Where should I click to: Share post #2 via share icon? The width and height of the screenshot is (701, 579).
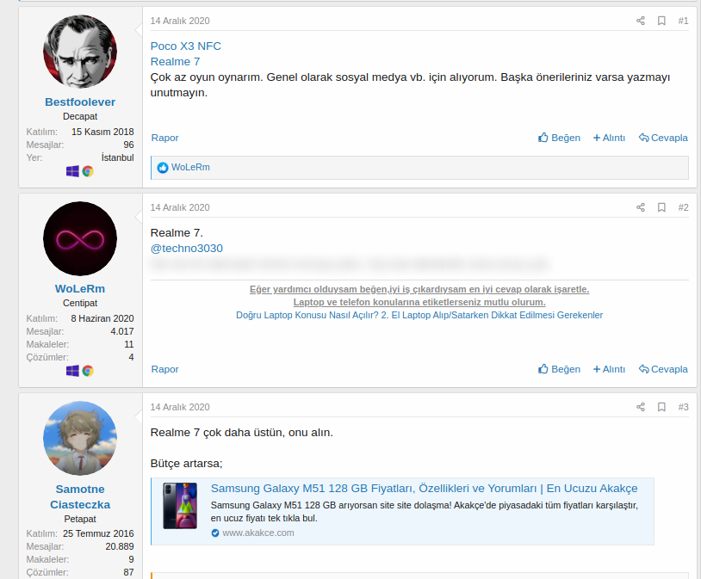(x=641, y=207)
